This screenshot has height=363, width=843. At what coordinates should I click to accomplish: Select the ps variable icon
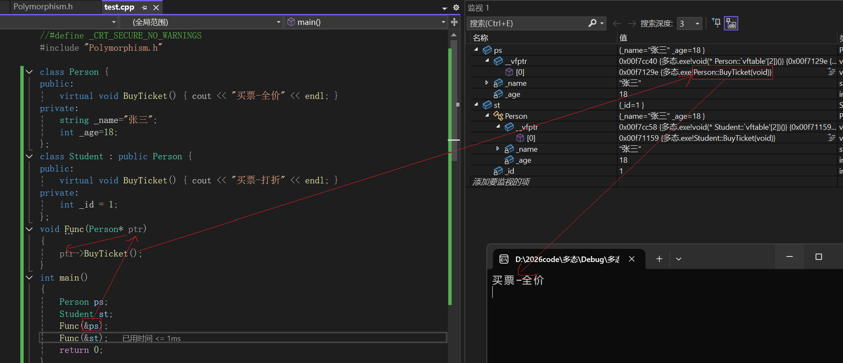(487, 50)
